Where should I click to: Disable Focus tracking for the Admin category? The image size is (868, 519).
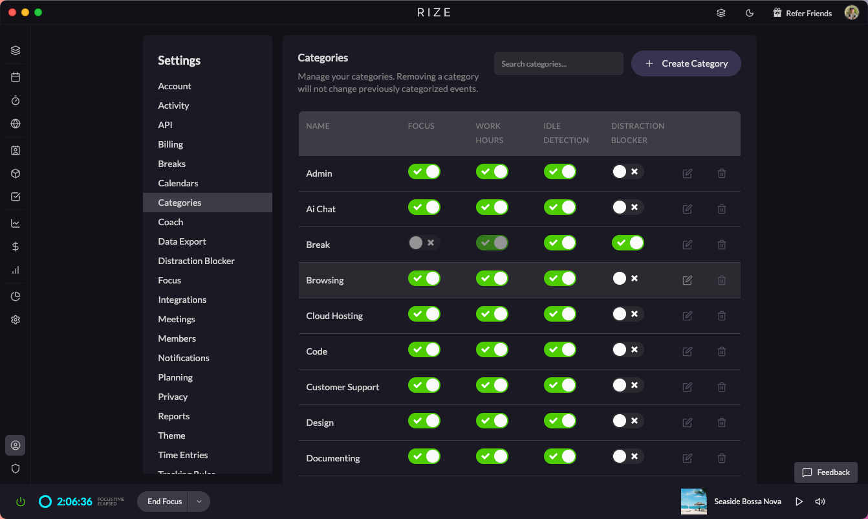(424, 171)
